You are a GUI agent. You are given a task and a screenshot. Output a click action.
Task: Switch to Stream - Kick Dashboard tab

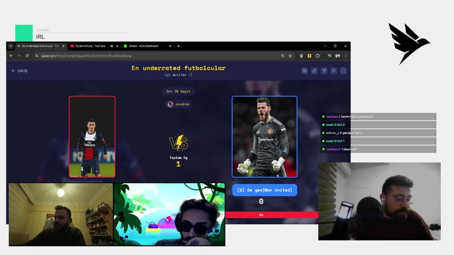click(x=143, y=46)
